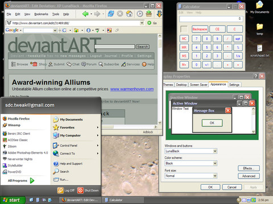Click the calculator memory indicator box

[x=184, y=29]
